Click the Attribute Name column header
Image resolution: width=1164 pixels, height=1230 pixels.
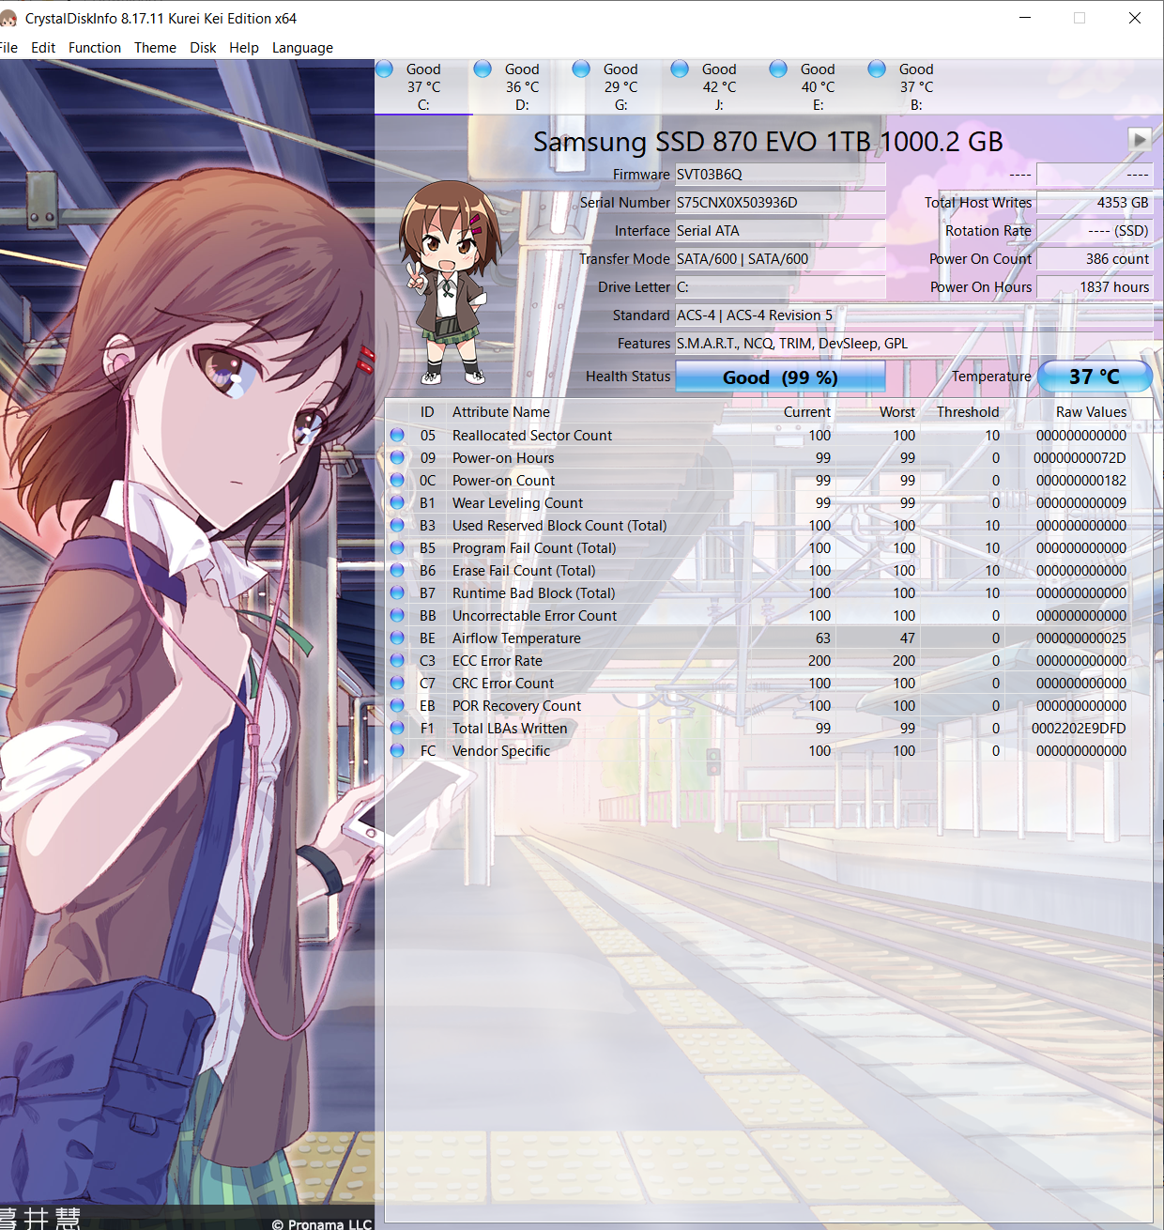(x=500, y=412)
